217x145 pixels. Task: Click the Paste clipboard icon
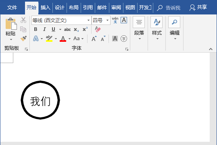(x=11, y=24)
